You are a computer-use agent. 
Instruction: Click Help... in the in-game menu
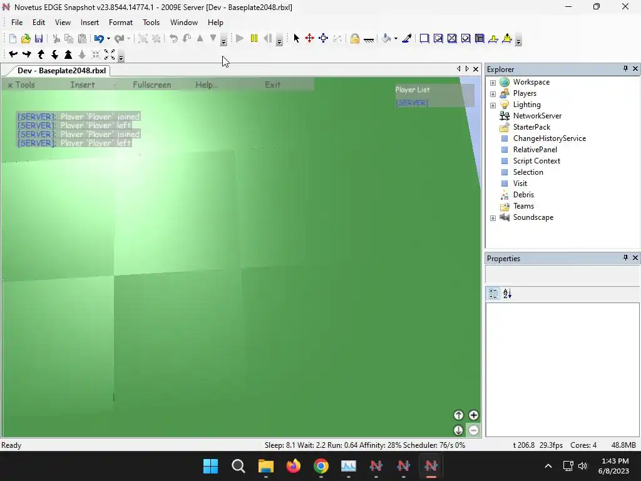[207, 85]
